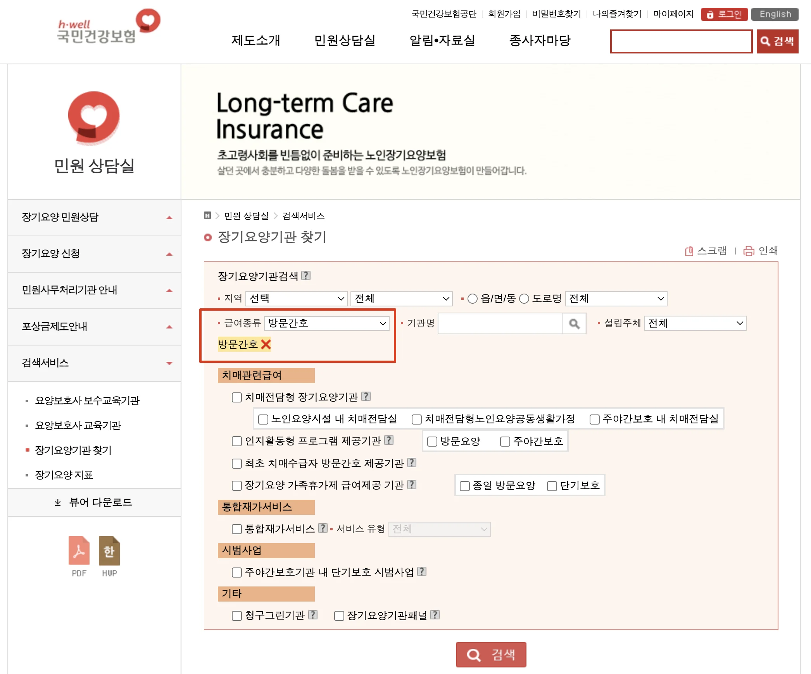Tick the 단기보호 checkbox
The height and width of the screenshot is (674, 811).
[x=552, y=486]
